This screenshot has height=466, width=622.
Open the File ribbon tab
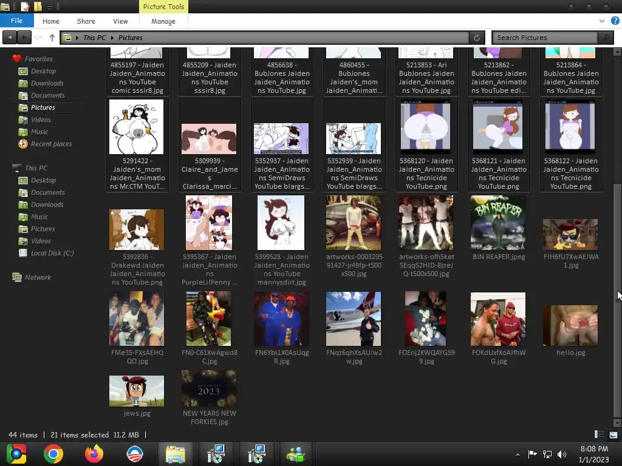click(x=16, y=21)
